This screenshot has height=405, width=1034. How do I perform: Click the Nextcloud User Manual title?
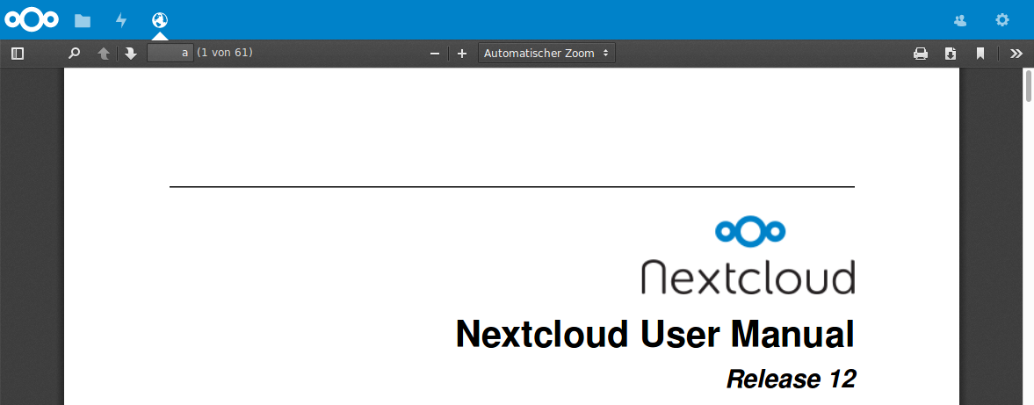654,335
